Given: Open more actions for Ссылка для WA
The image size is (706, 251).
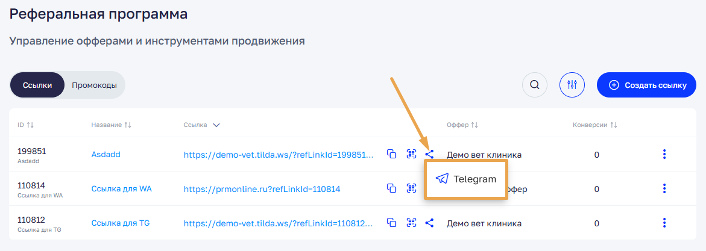Looking at the screenshot, I should (664, 188).
